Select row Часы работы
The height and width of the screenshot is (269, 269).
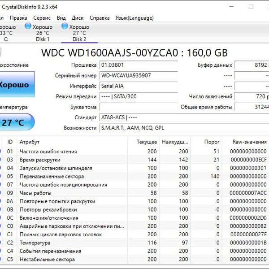click(134, 193)
